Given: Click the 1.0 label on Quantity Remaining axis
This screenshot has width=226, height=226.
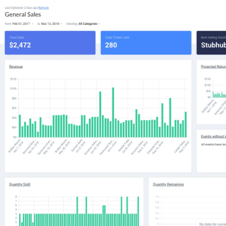Looking at the screenshot, I should (157, 197).
